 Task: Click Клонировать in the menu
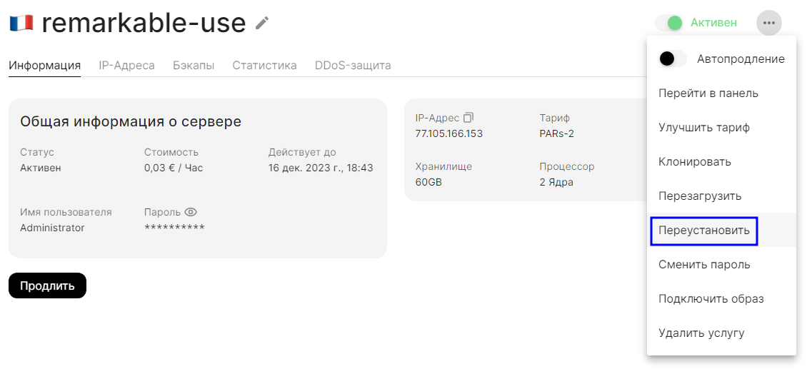(x=695, y=161)
